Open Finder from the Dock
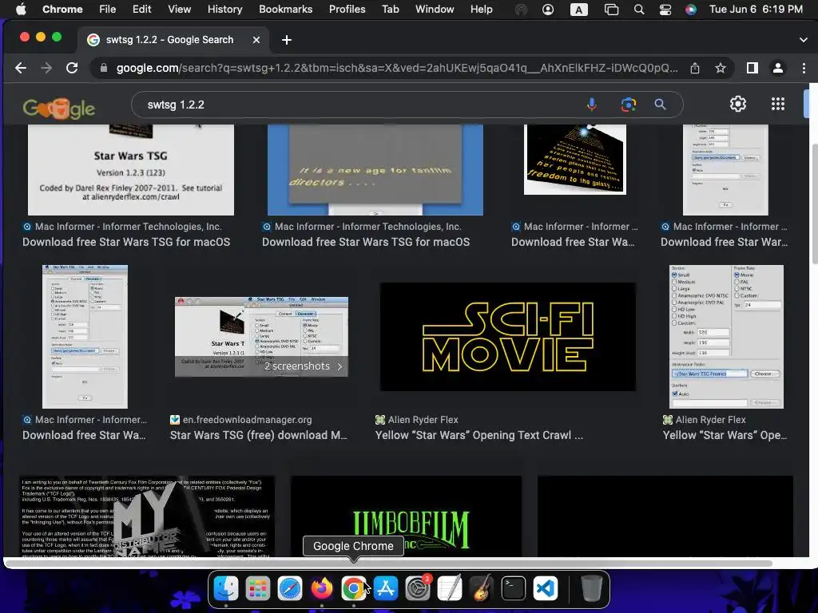Viewport: 818px width, 613px height. 226,588
